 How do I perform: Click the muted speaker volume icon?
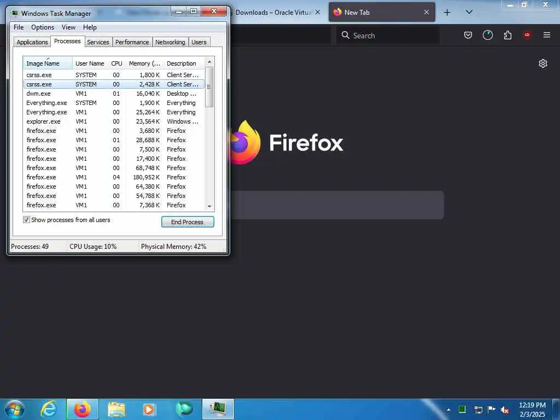[505, 410]
